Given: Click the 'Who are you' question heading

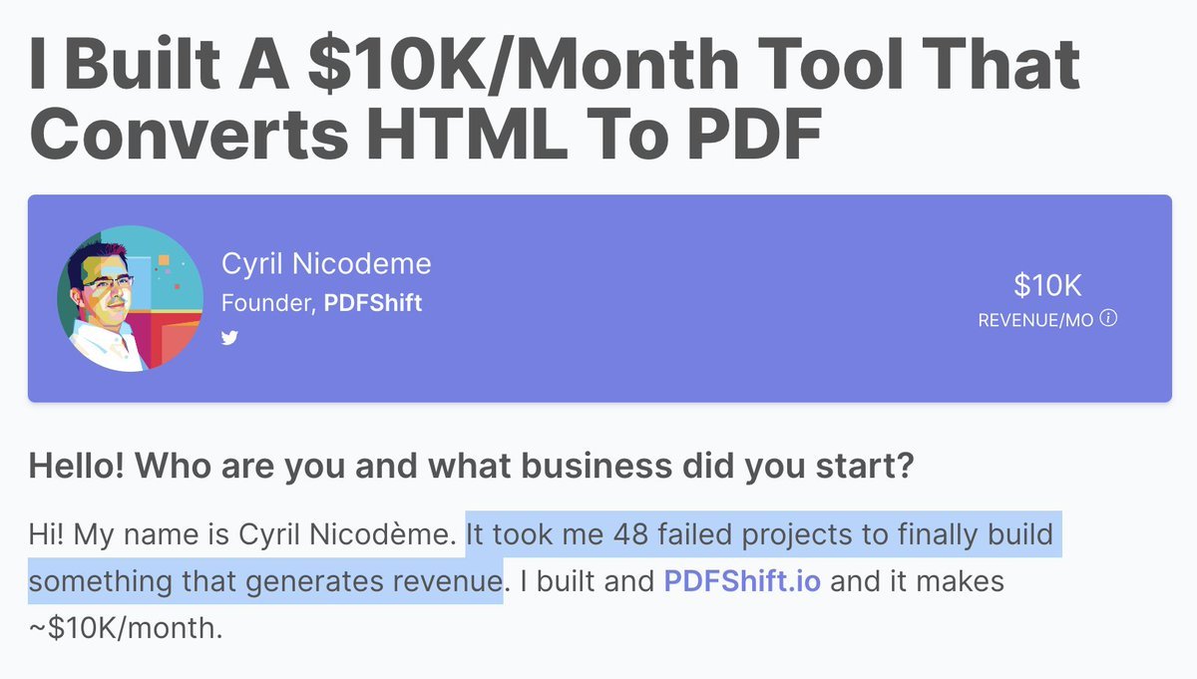Looking at the screenshot, I should [x=470, y=465].
